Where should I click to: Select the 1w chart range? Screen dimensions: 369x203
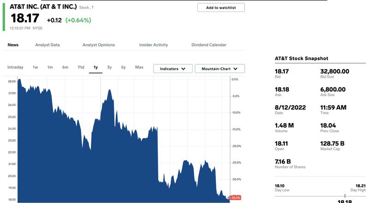pyautogui.click(x=36, y=67)
